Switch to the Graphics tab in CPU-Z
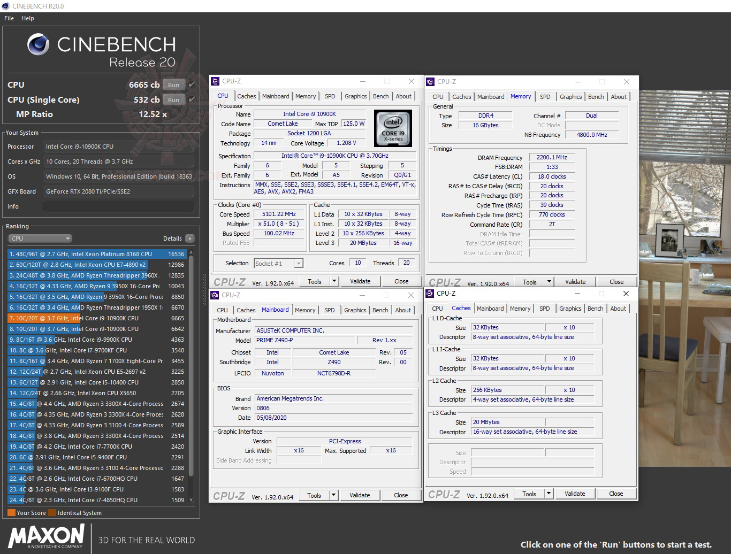 click(355, 96)
